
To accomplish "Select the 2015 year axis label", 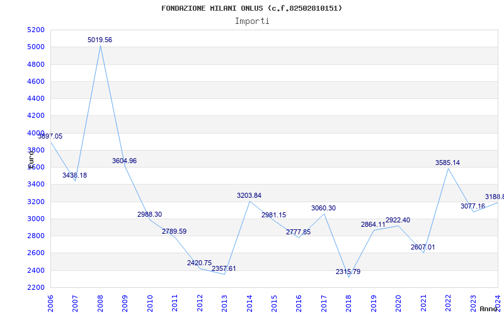I will tap(274, 304).
